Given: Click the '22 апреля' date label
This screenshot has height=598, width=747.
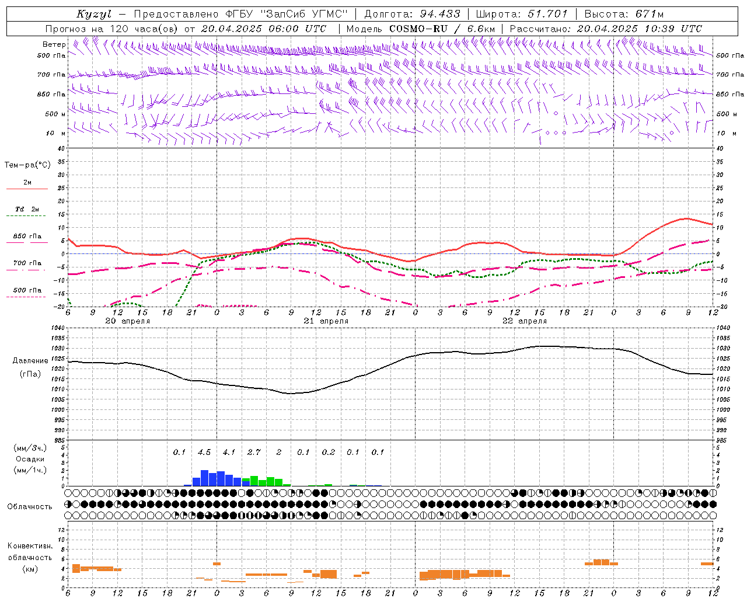Looking at the screenshot, I should [x=525, y=321].
